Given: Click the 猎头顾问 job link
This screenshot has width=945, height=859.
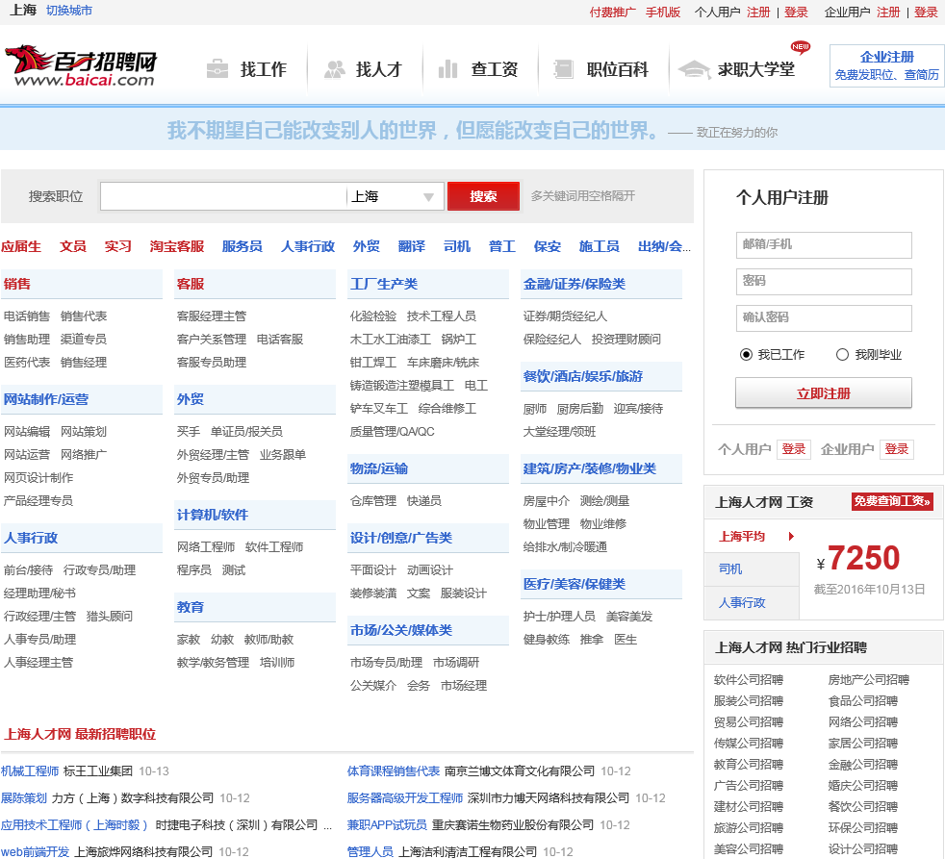Looking at the screenshot, I should [109, 617].
